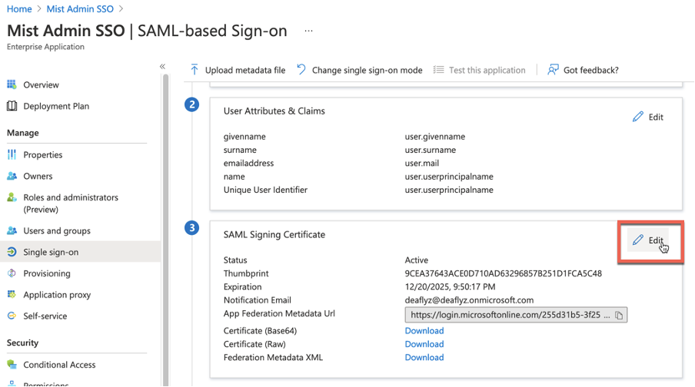Open Deployment Plan in sidebar
Viewport: 695px width, 387px height.
point(56,106)
